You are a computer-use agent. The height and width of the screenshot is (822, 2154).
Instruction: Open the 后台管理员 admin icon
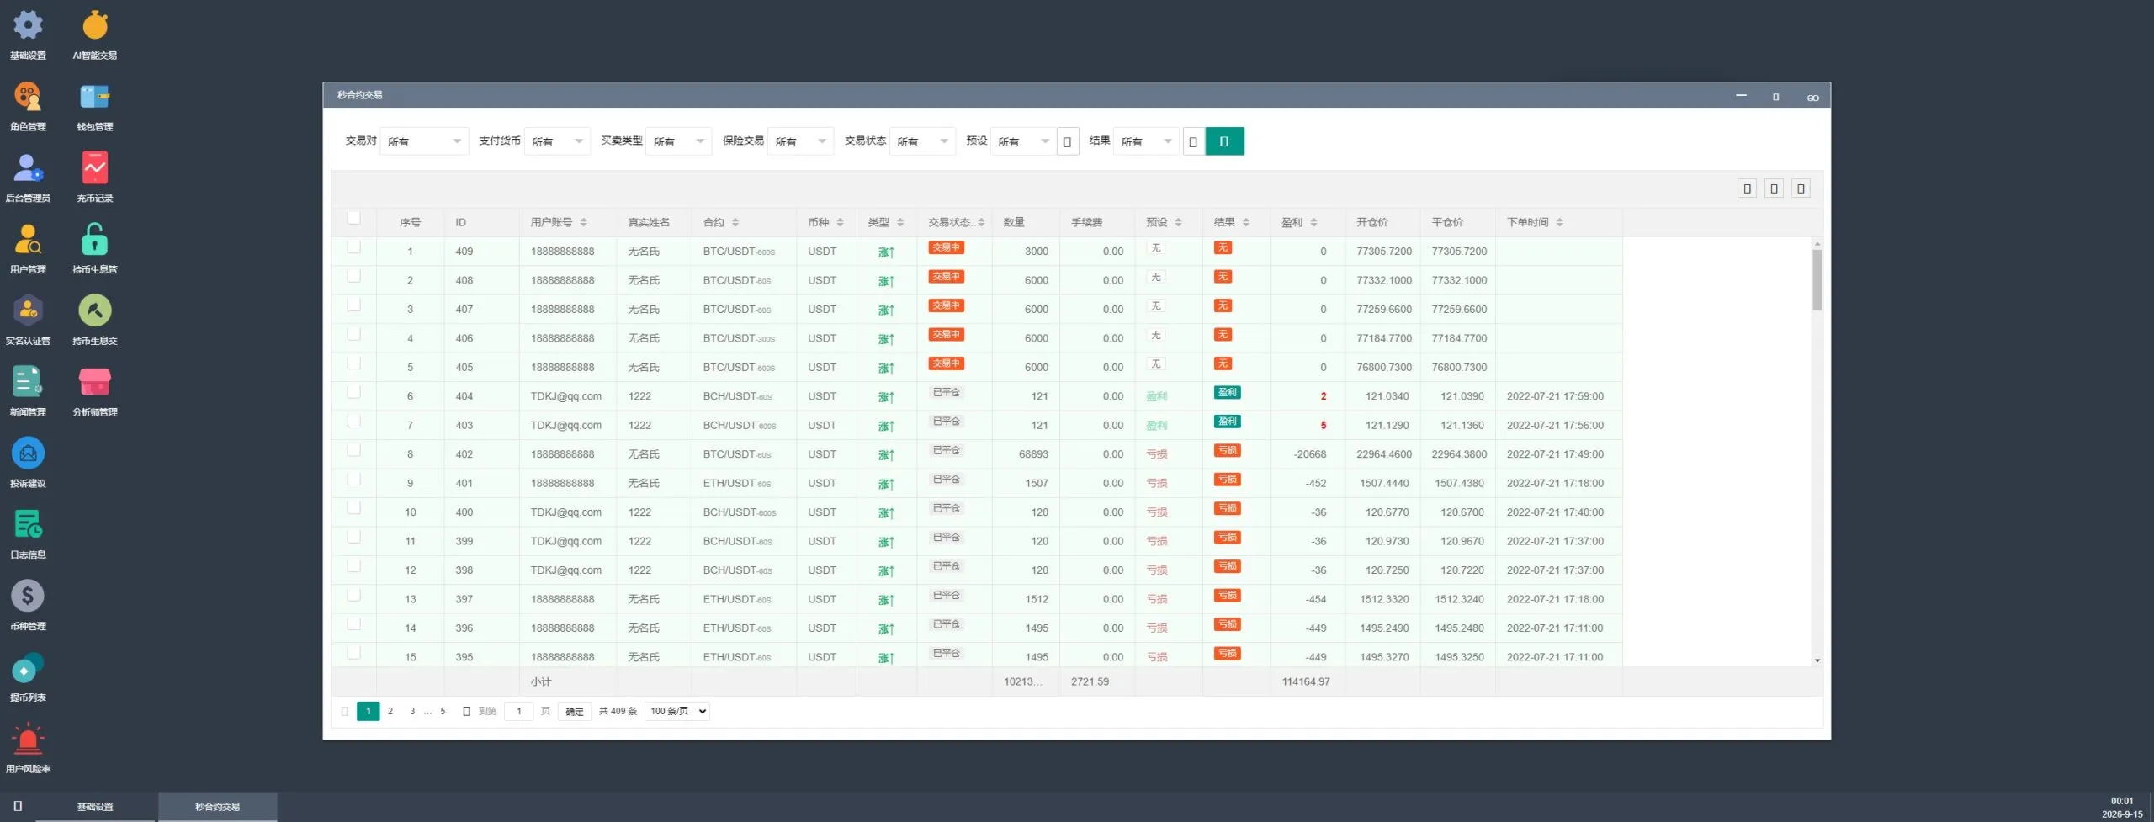[x=28, y=168]
